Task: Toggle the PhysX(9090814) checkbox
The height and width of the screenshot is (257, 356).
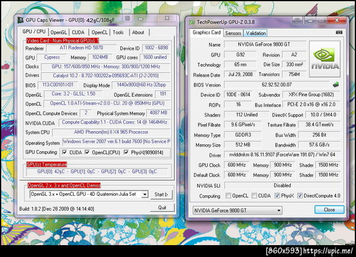Action: [126, 152]
